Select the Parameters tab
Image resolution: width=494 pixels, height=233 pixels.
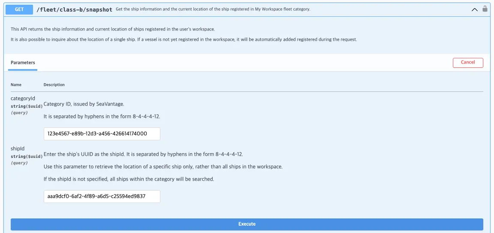click(23, 63)
